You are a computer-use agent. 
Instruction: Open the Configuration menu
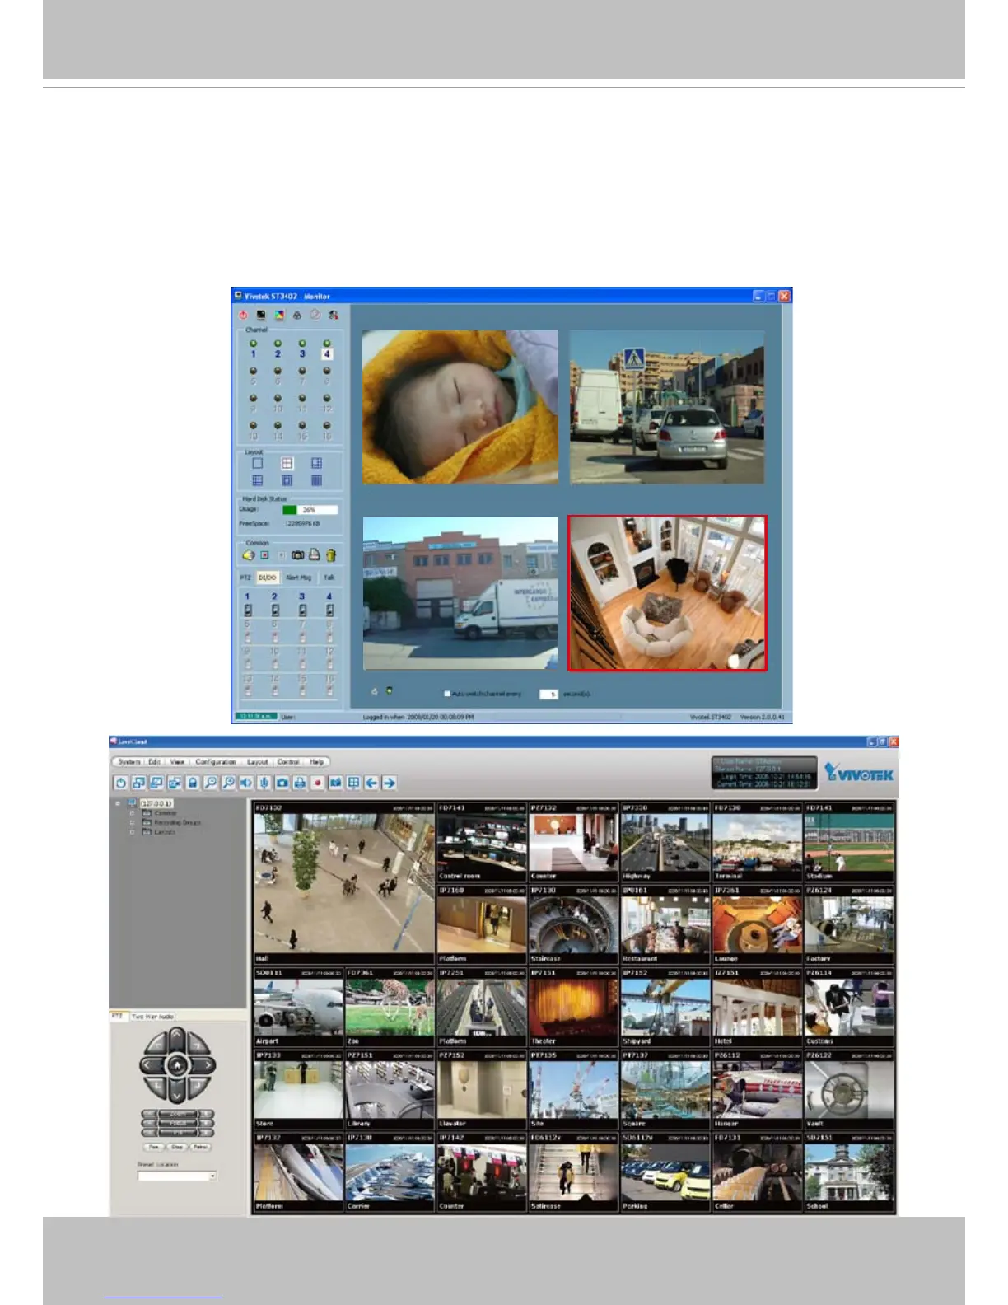215,762
